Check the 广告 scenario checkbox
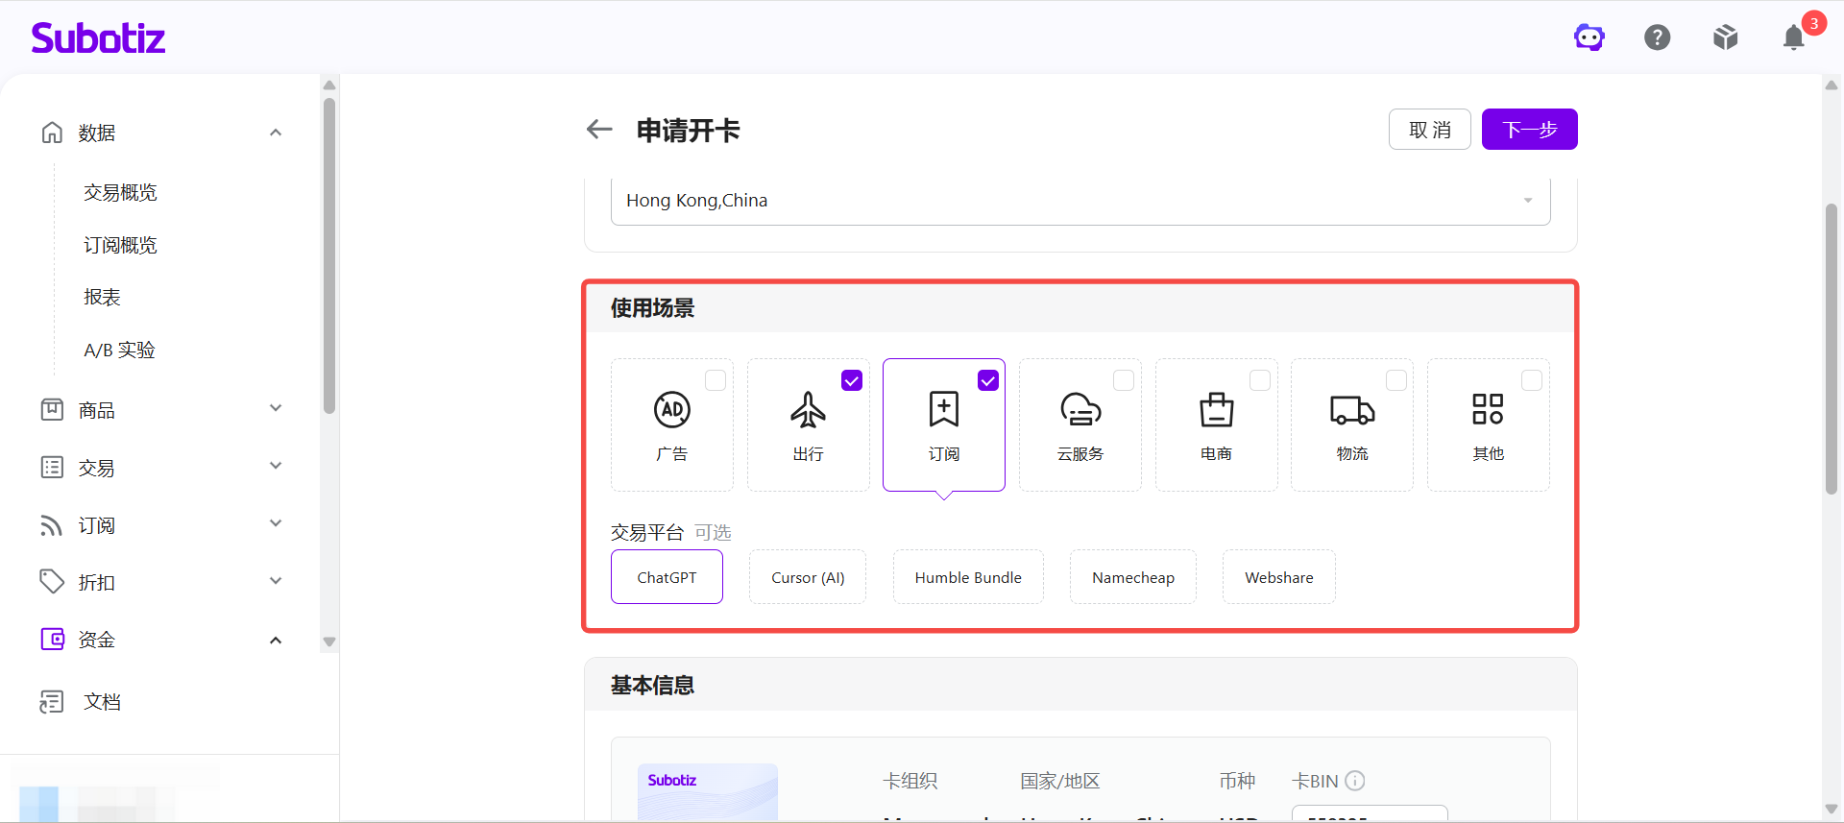This screenshot has height=823, width=1844. pyautogui.click(x=716, y=380)
